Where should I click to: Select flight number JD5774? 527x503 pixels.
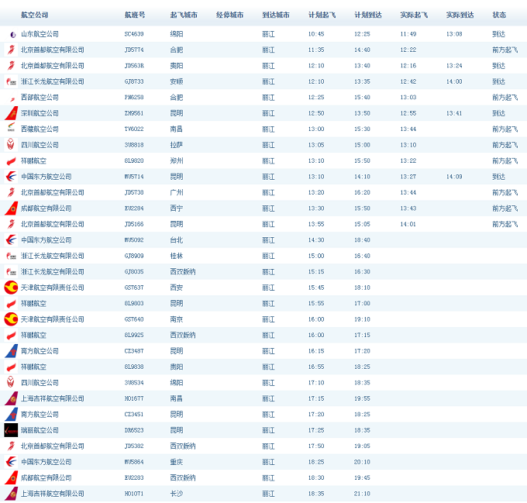[134, 50]
